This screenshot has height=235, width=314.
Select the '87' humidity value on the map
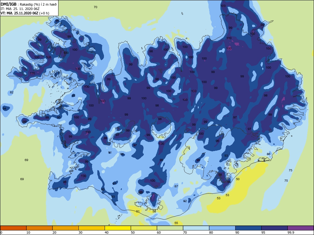pyautogui.click(x=176, y=186)
